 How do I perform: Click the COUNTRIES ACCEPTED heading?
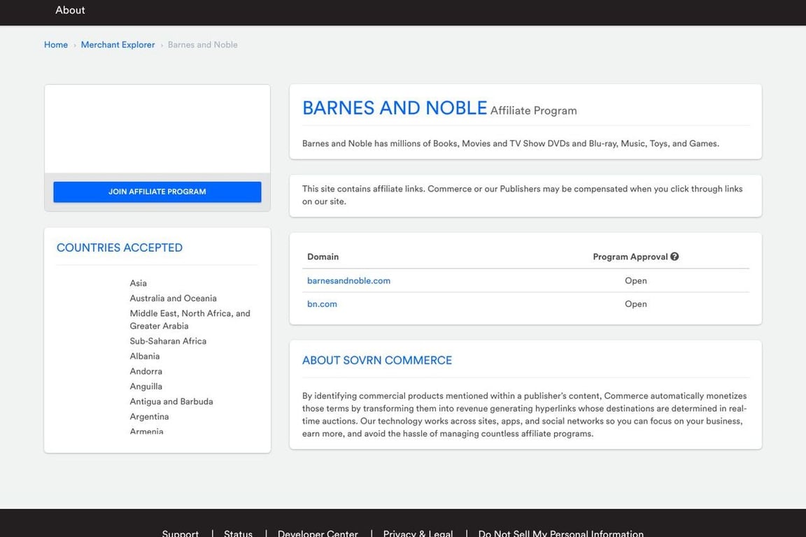(x=119, y=247)
